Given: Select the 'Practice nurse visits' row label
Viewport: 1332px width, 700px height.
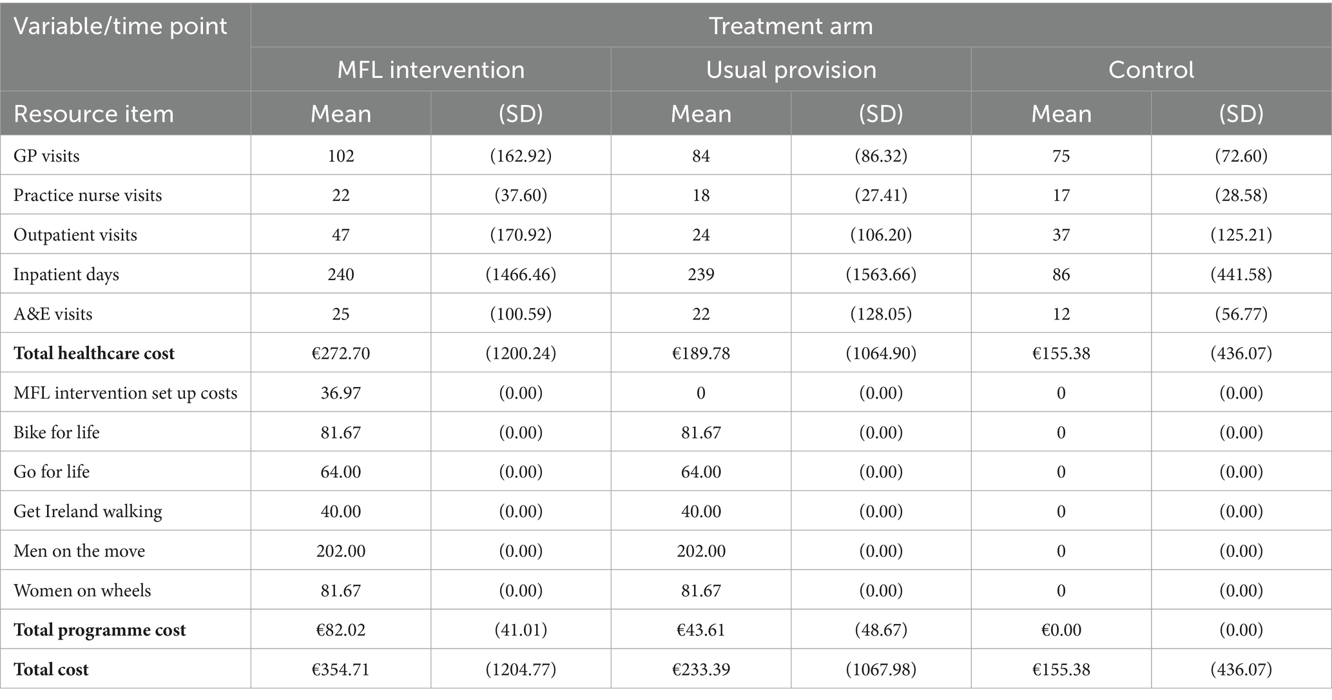Looking at the screenshot, I should click(88, 195).
